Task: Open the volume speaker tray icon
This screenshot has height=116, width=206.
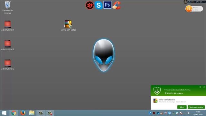Action: click(189, 113)
